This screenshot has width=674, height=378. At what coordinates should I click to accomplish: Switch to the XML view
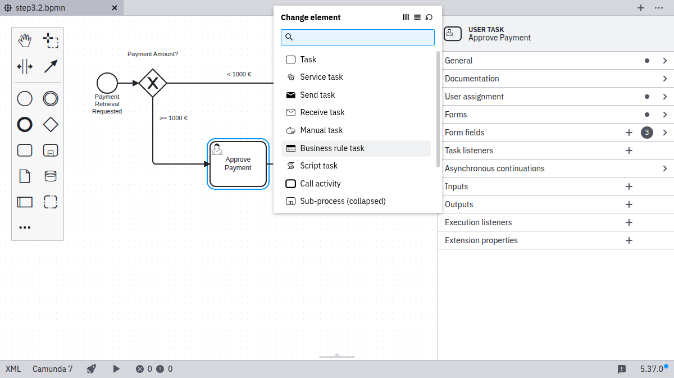13,369
